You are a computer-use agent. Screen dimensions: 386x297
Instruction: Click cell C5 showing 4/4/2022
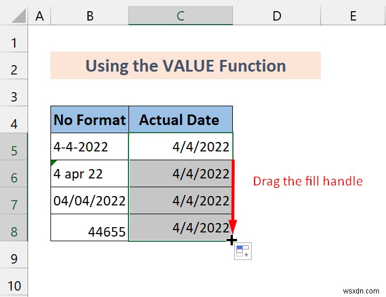(x=181, y=147)
